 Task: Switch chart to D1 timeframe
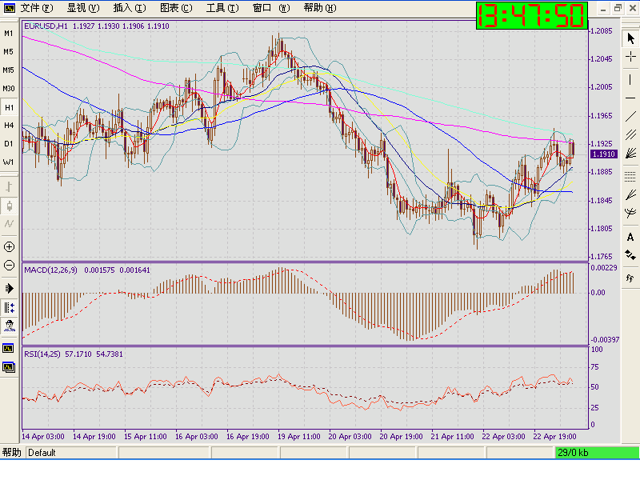pyautogui.click(x=9, y=143)
